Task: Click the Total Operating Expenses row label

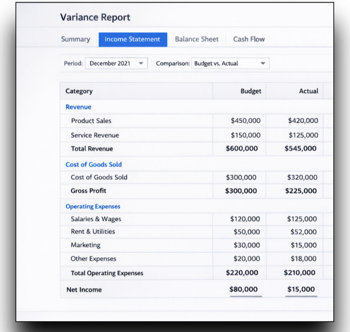Action: tap(107, 273)
